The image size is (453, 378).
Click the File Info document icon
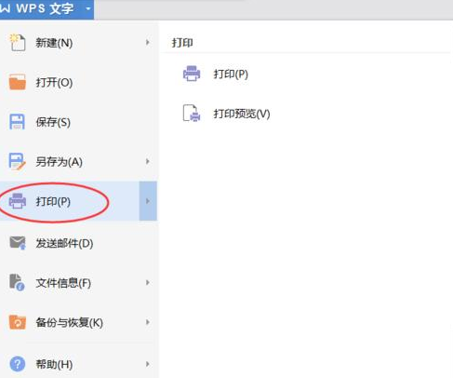tap(17, 282)
